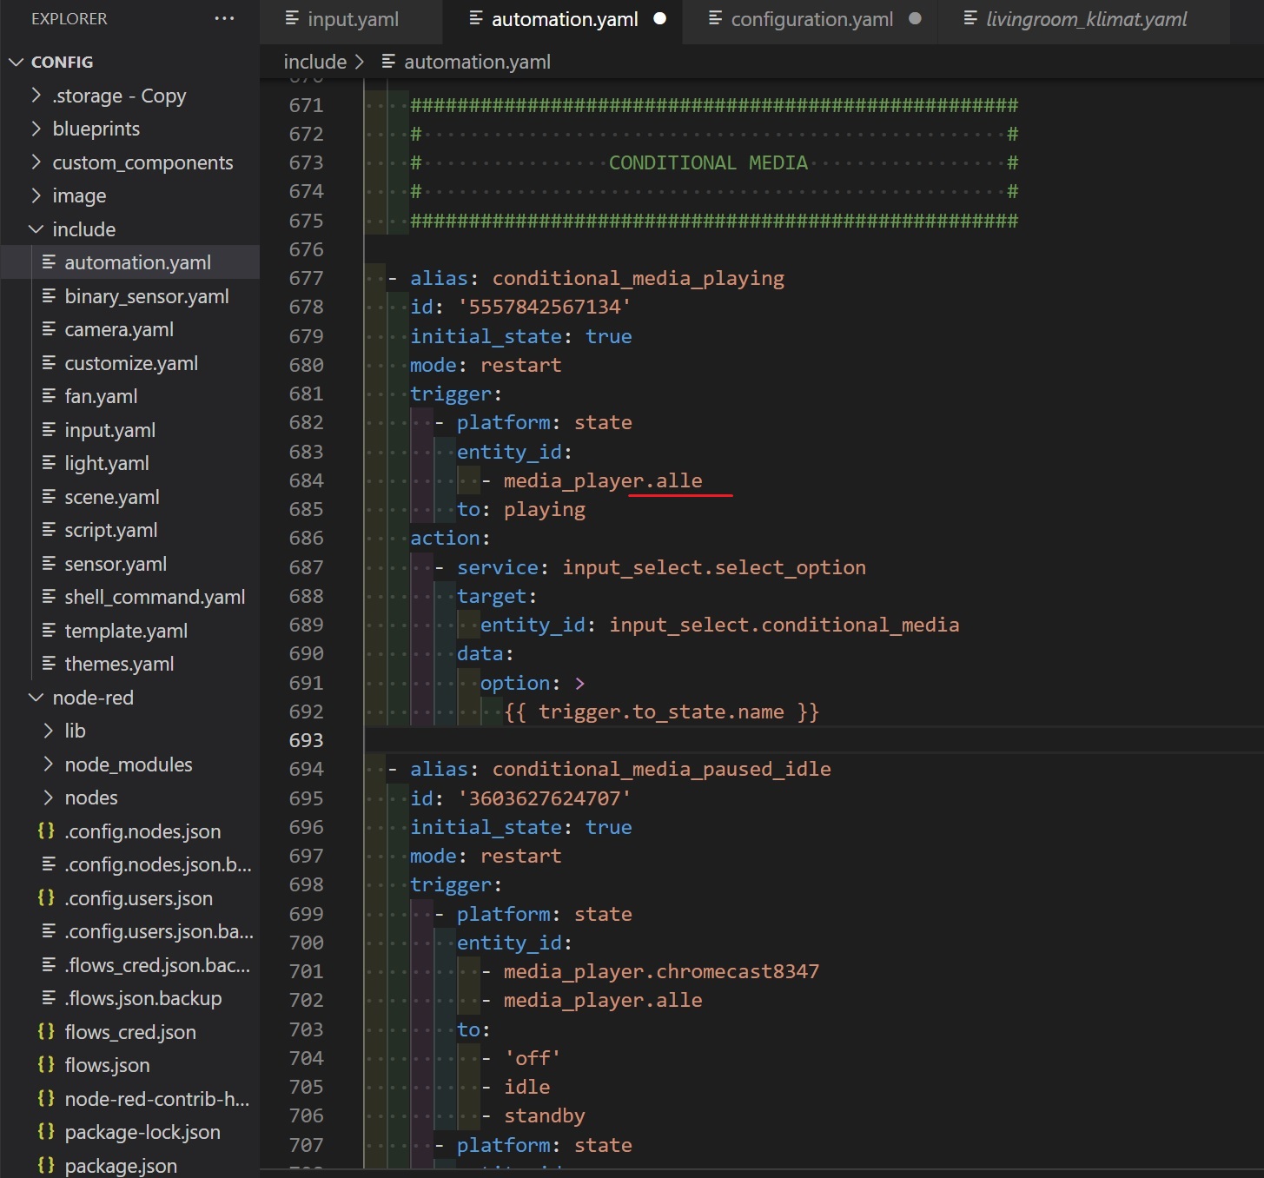Click line number 693 in the gutter
The width and height of the screenshot is (1264, 1178).
[306, 740]
